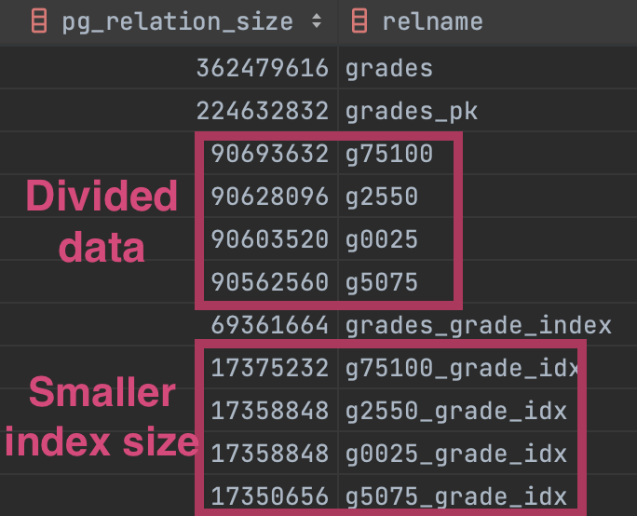This screenshot has width=637, height=516.
Task: Select the g0025_grade_idx cell
Action: [455, 454]
